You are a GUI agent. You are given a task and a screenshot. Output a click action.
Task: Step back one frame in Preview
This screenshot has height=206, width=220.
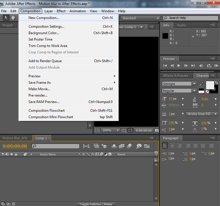[172, 65]
